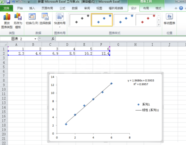Image resolution: width=186 pixels, height=145 pixels.
Task: Click the vertical axis label 14
Action: pos(53,77)
